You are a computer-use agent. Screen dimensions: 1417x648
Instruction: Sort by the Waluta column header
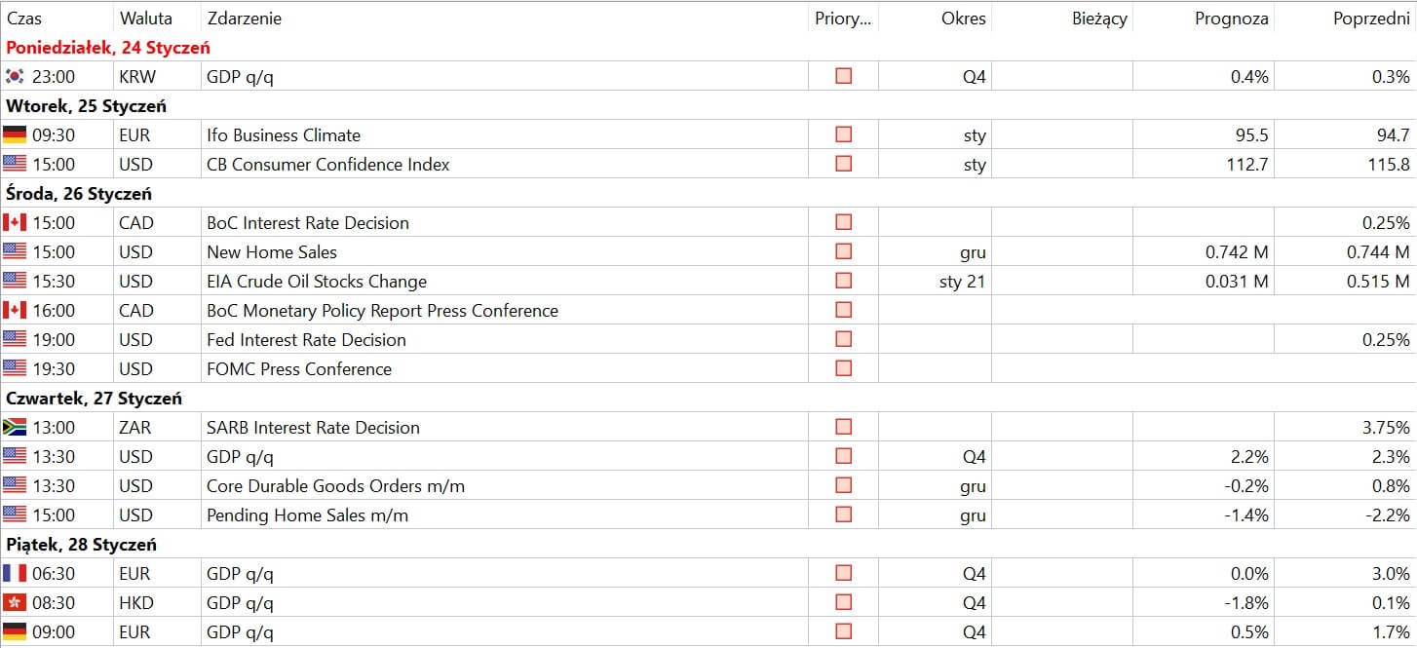[146, 19]
